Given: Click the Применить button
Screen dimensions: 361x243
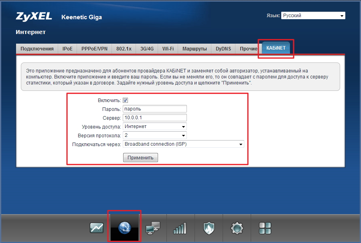Looking at the screenshot, I should tap(140, 158).
